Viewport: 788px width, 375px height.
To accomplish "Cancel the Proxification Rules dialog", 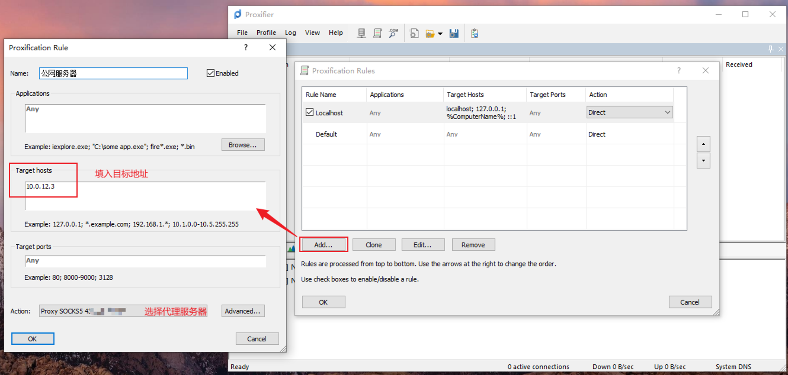I will pyautogui.click(x=690, y=302).
